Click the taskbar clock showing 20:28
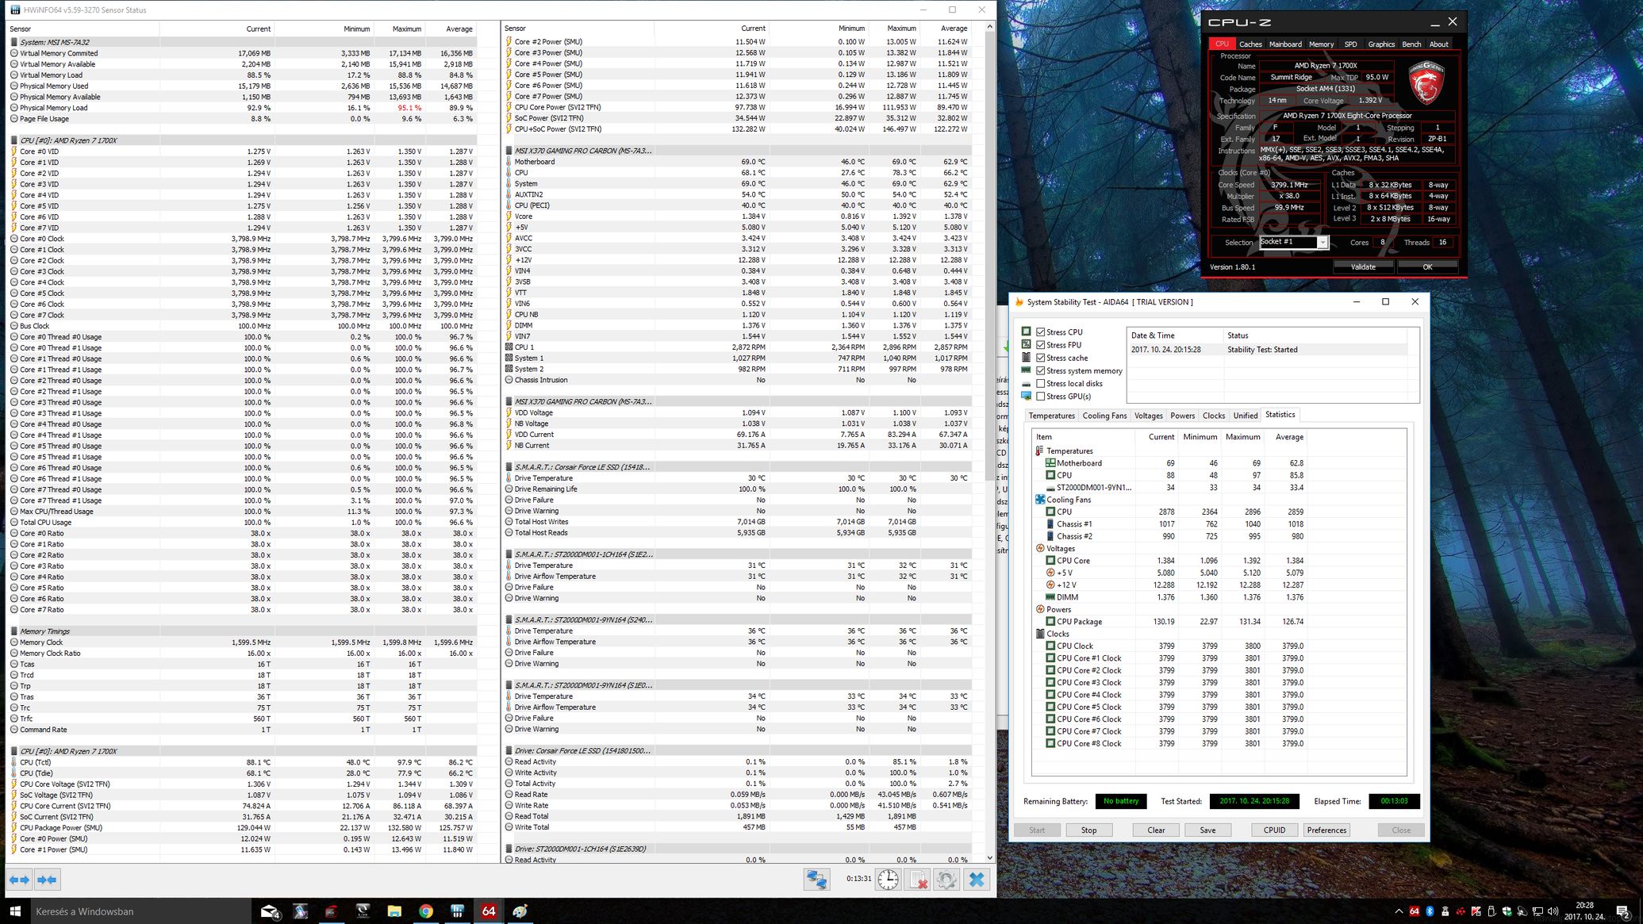Image resolution: width=1643 pixels, height=924 pixels. pyautogui.click(x=1584, y=911)
